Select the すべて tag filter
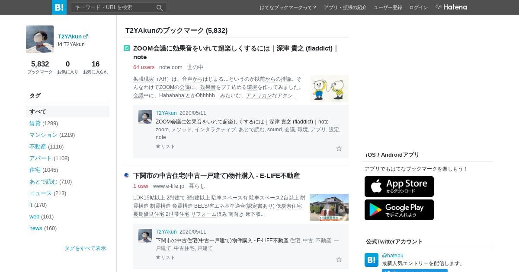 click(67, 111)
